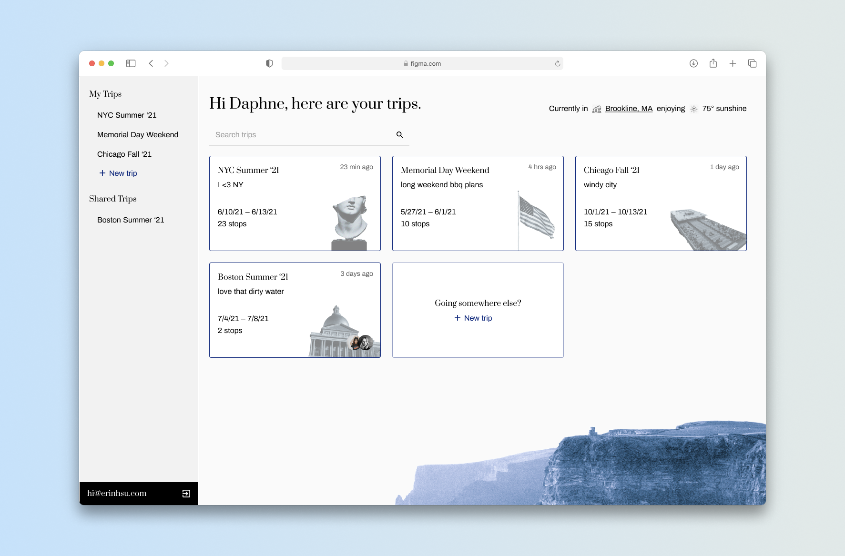The width and height of the screenshot is (845, 556).
Task: Open the Chicago Fall '21 card title
Action: (x=611, y=170)
